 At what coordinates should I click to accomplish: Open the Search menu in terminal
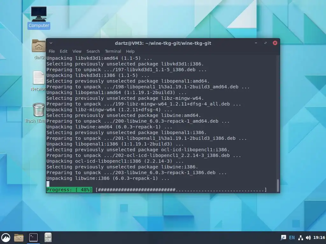(93, 51)
